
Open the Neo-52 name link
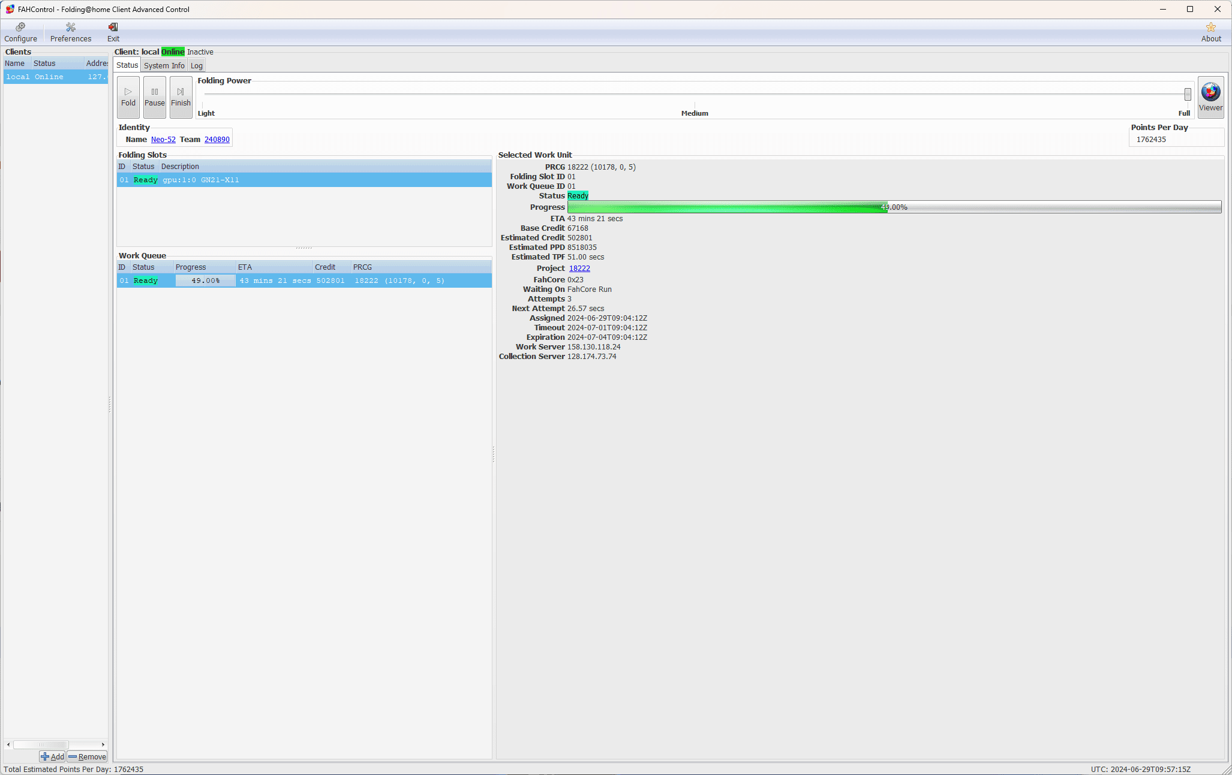click(x=163, y=140)
